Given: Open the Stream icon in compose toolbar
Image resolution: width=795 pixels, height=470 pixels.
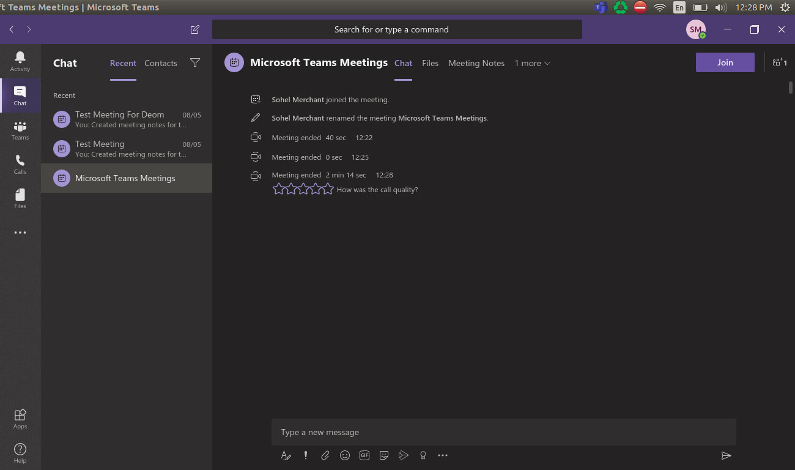Looking at the screenshot, I should (404, 455).
